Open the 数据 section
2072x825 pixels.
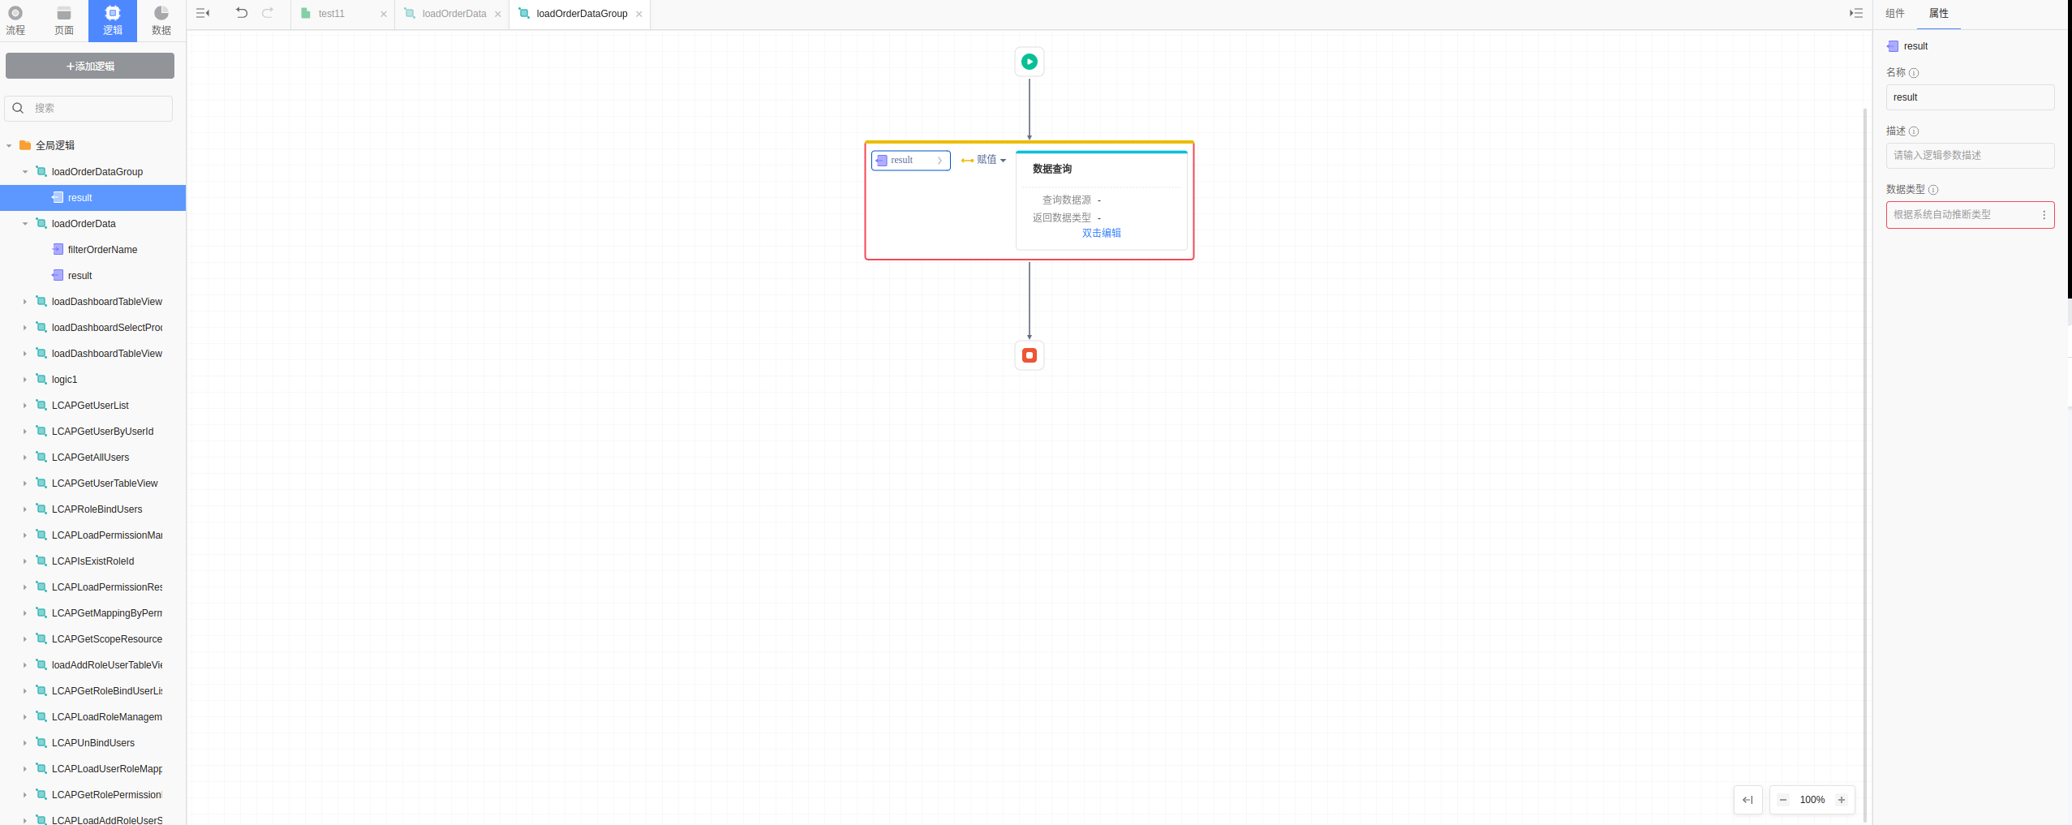coord(161,20)
